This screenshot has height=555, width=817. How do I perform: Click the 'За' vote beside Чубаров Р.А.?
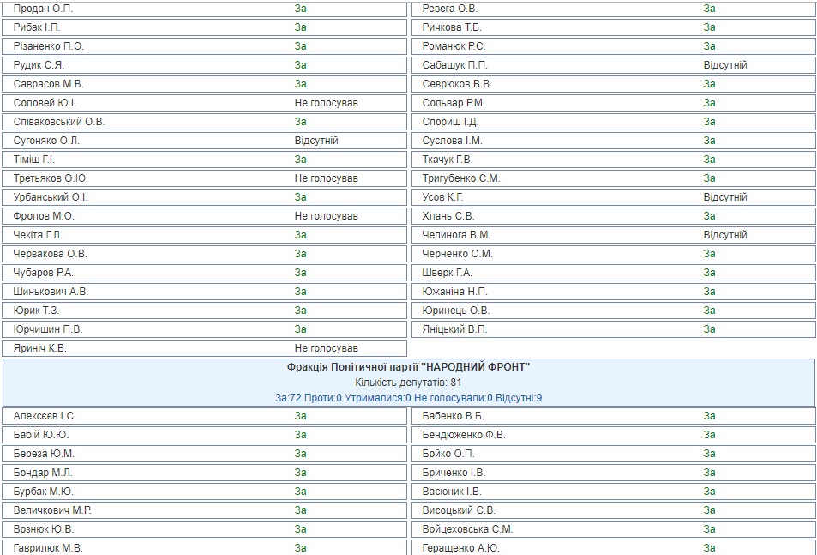pyautogui.click(x=301, y=273)
